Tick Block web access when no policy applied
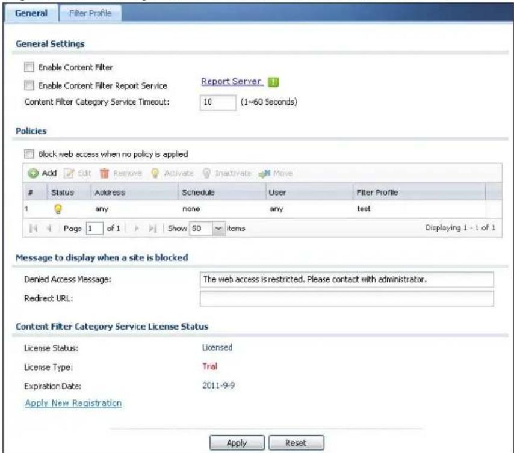 (29, 153)
